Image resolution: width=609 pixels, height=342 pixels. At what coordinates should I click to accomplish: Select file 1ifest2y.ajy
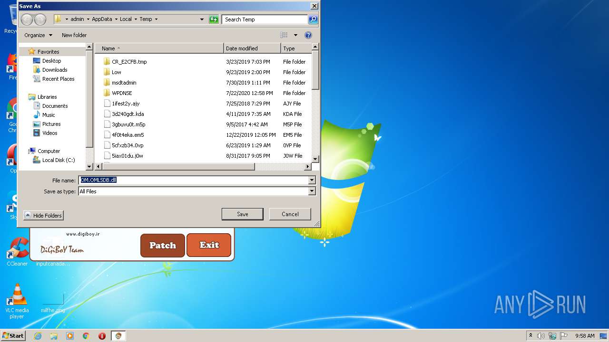(x=126, y=104)
